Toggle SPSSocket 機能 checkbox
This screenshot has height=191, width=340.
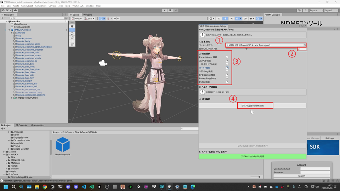click(227, 75)
